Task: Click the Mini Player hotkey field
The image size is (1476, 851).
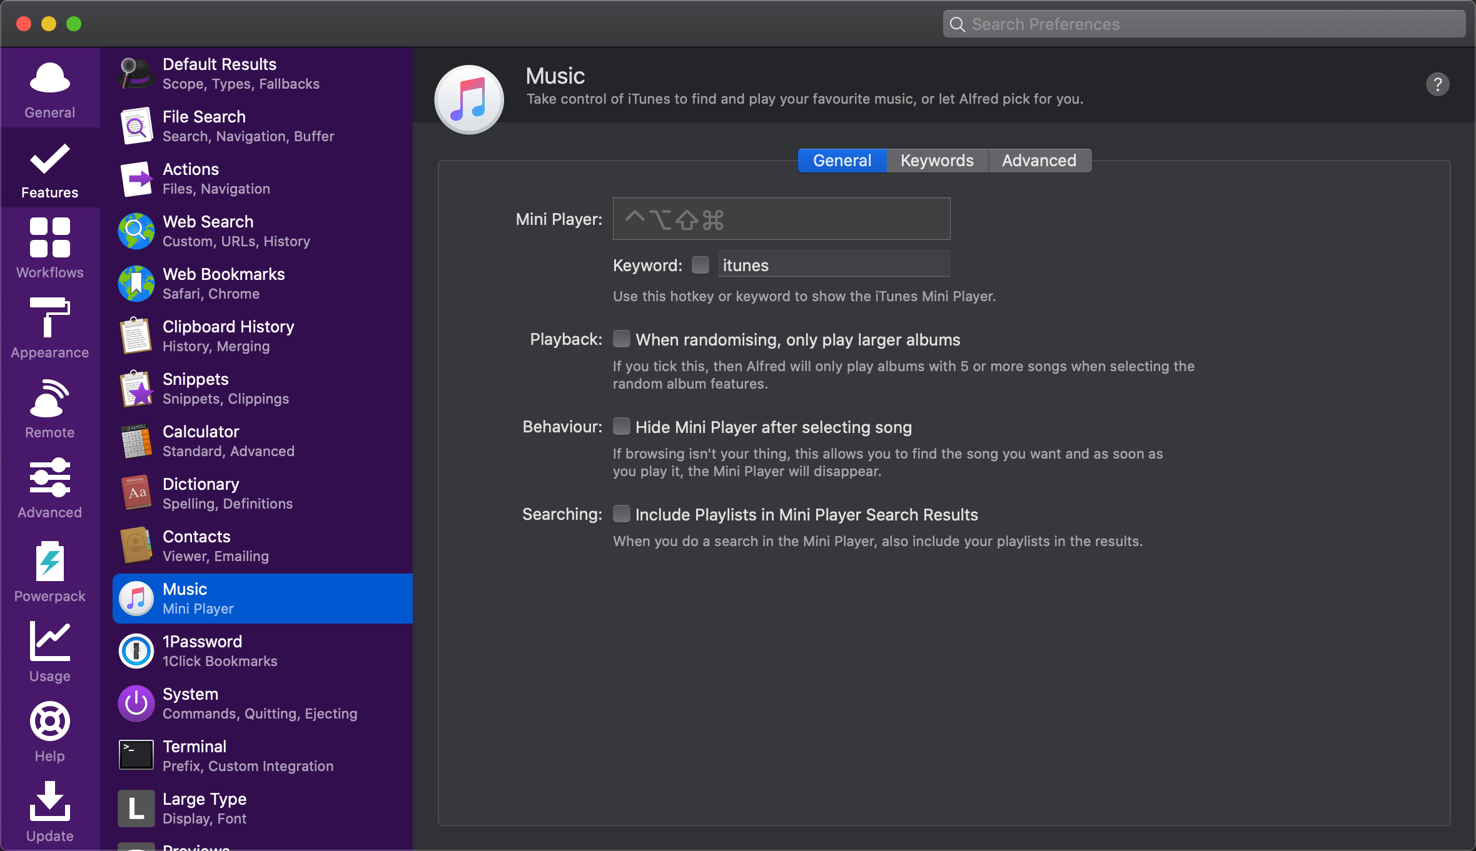Action: (781, 219)
